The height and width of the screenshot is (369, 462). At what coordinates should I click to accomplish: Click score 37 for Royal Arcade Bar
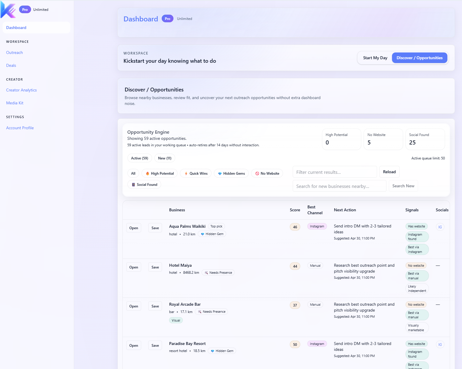pyautogui.click(x=295, y=305)
